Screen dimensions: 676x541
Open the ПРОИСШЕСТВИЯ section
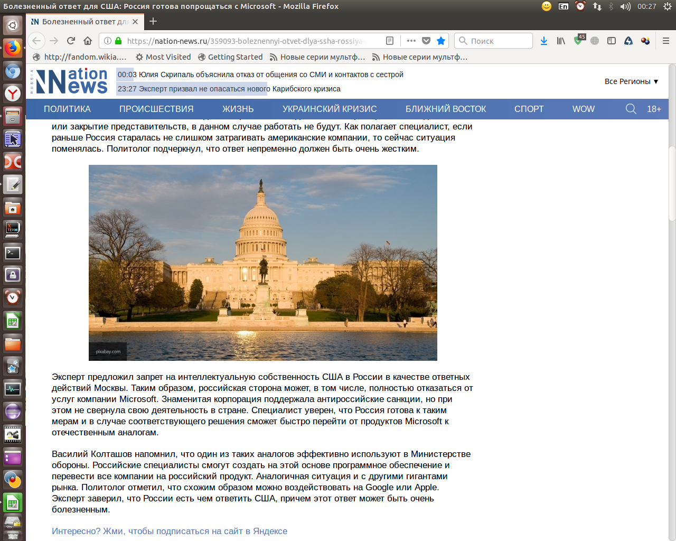156,109
